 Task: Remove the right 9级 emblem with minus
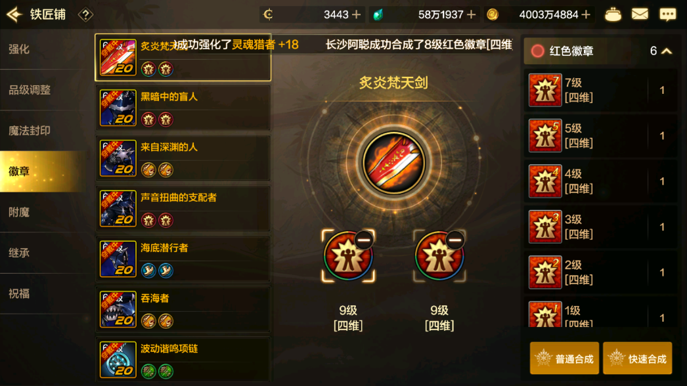(x=455, y=240)
